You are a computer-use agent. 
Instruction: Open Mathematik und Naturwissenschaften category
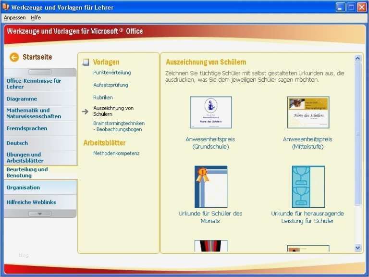40,113
